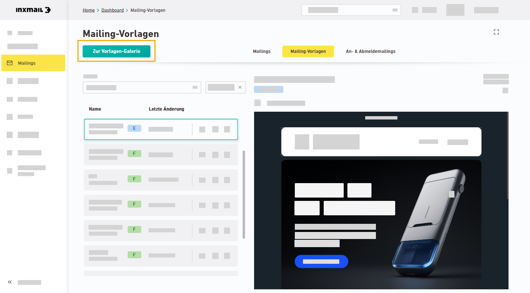Navigate to Dashboard in the breadcrumb
Viewport: 530px width, 293px height.
point(113,10)
